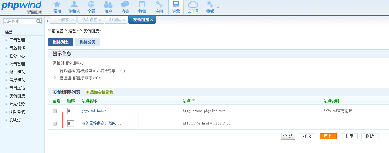Switch to the 链接分类 tab
This screenshot has width=389, height=153.
pyautogui.click(x=87, y=42)
